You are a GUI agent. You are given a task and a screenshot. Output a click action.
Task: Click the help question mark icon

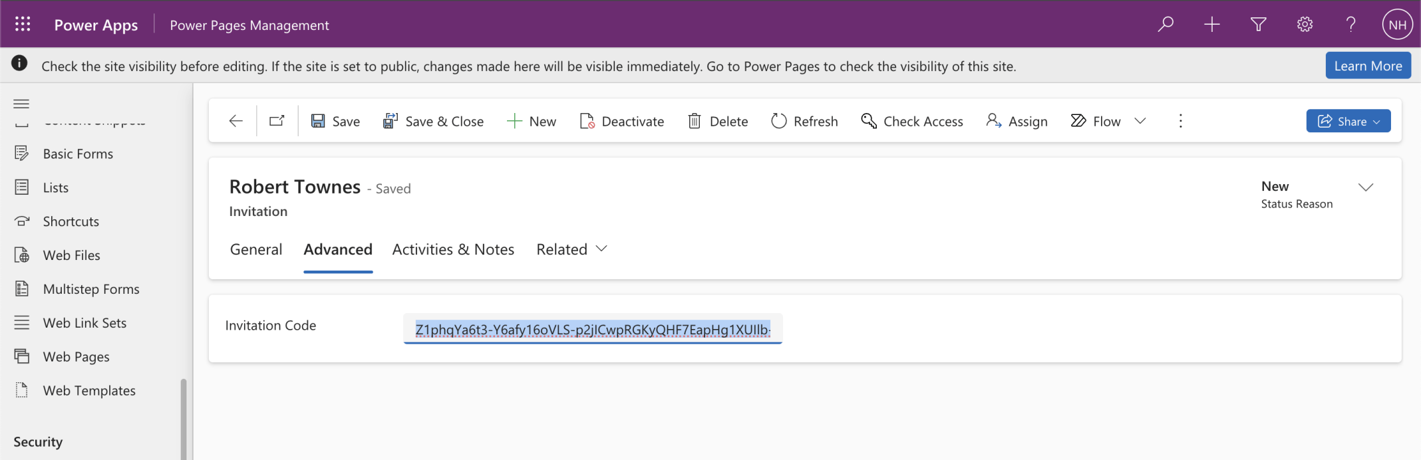click(1350, 25)
